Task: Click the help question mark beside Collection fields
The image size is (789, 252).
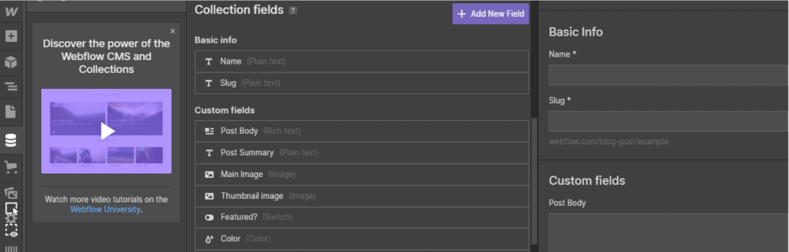Action: click(293, 10)
